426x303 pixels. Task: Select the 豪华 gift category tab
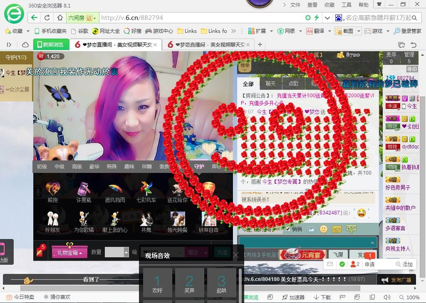coord(94,166)
